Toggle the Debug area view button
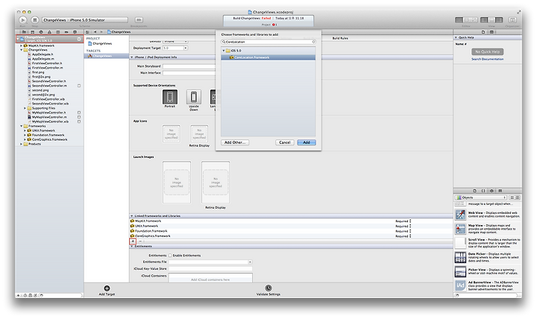Screen dimensions: 537x319 point(492,20)
